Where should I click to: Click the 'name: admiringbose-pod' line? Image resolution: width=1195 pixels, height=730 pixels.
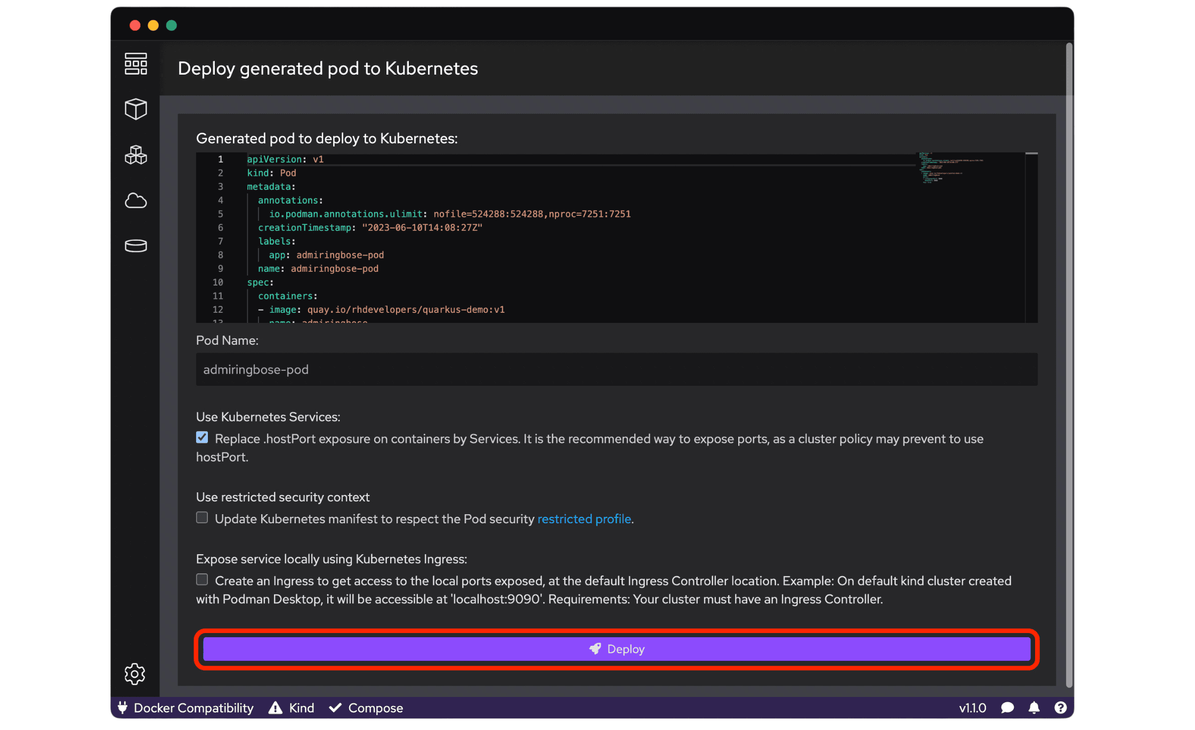[318, 269]
